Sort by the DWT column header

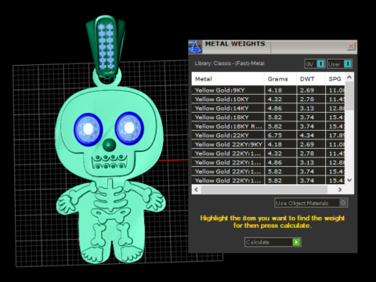coord(311,79)
